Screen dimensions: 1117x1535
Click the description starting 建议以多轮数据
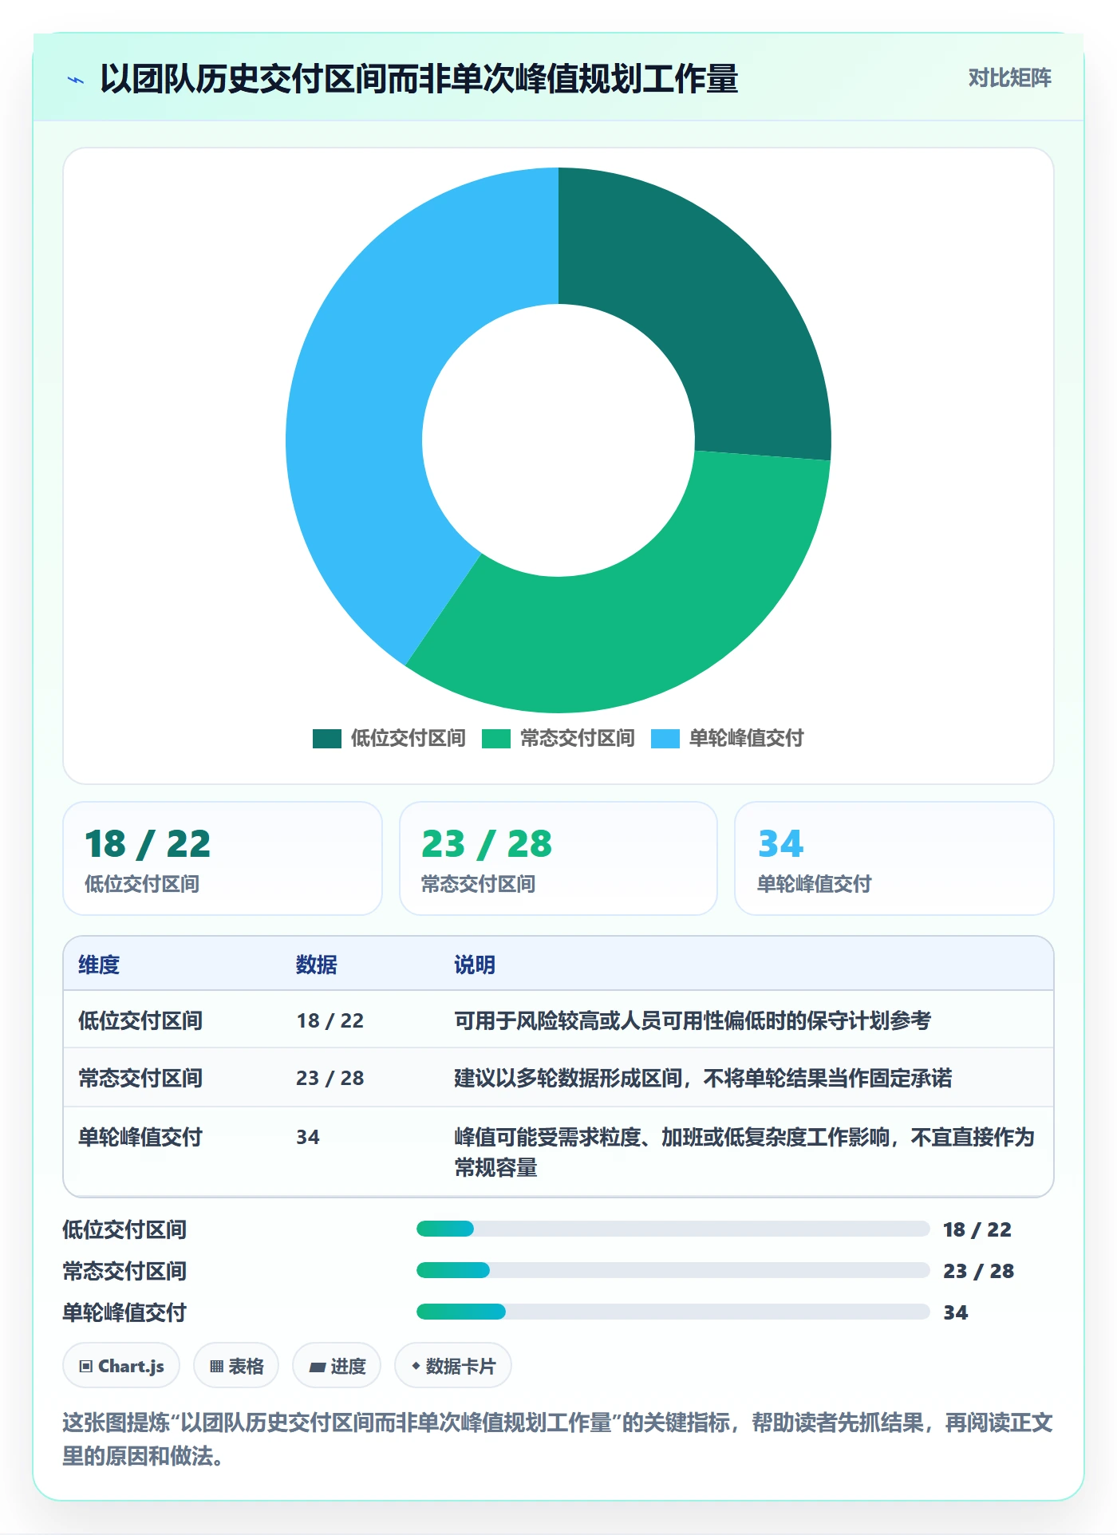[x=703, y=1078]
